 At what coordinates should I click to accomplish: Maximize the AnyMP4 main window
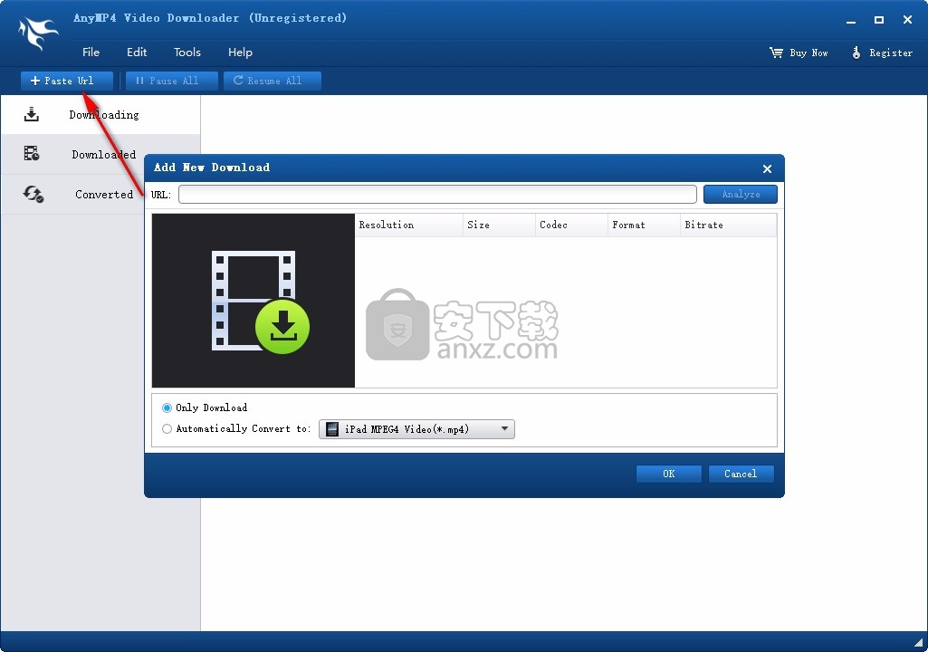point(879,20)
